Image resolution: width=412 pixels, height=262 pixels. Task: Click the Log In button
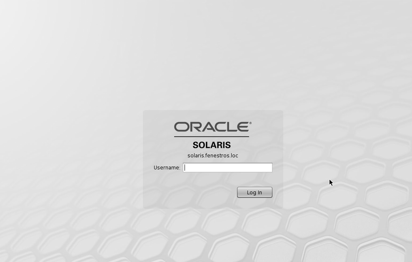click(x=255, y=192)
